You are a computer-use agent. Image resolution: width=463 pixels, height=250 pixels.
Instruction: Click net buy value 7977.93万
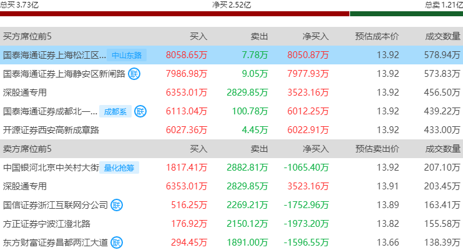308,74
